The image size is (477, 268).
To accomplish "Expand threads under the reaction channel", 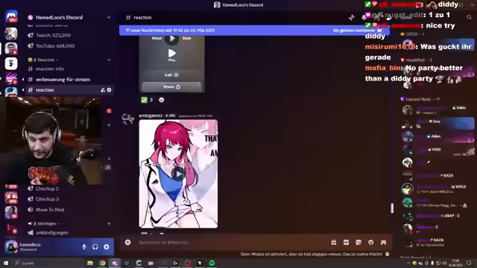I will pos(23,90).
